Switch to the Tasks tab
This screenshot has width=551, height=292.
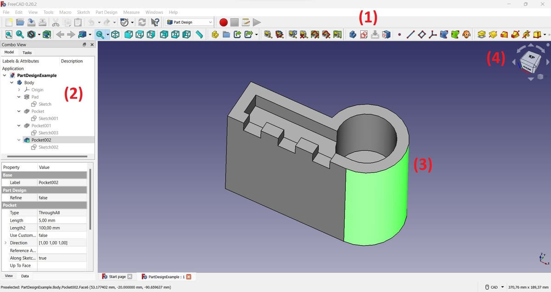pyautogui.click(x=27, y=53)
